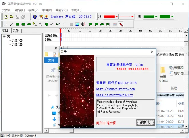Click the New file icon
The image size is (189, 138).
(x=6, y=17)
